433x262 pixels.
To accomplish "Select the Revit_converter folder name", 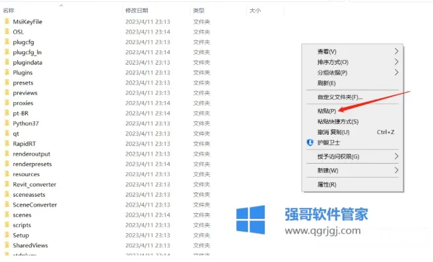I will click(34, 184).
